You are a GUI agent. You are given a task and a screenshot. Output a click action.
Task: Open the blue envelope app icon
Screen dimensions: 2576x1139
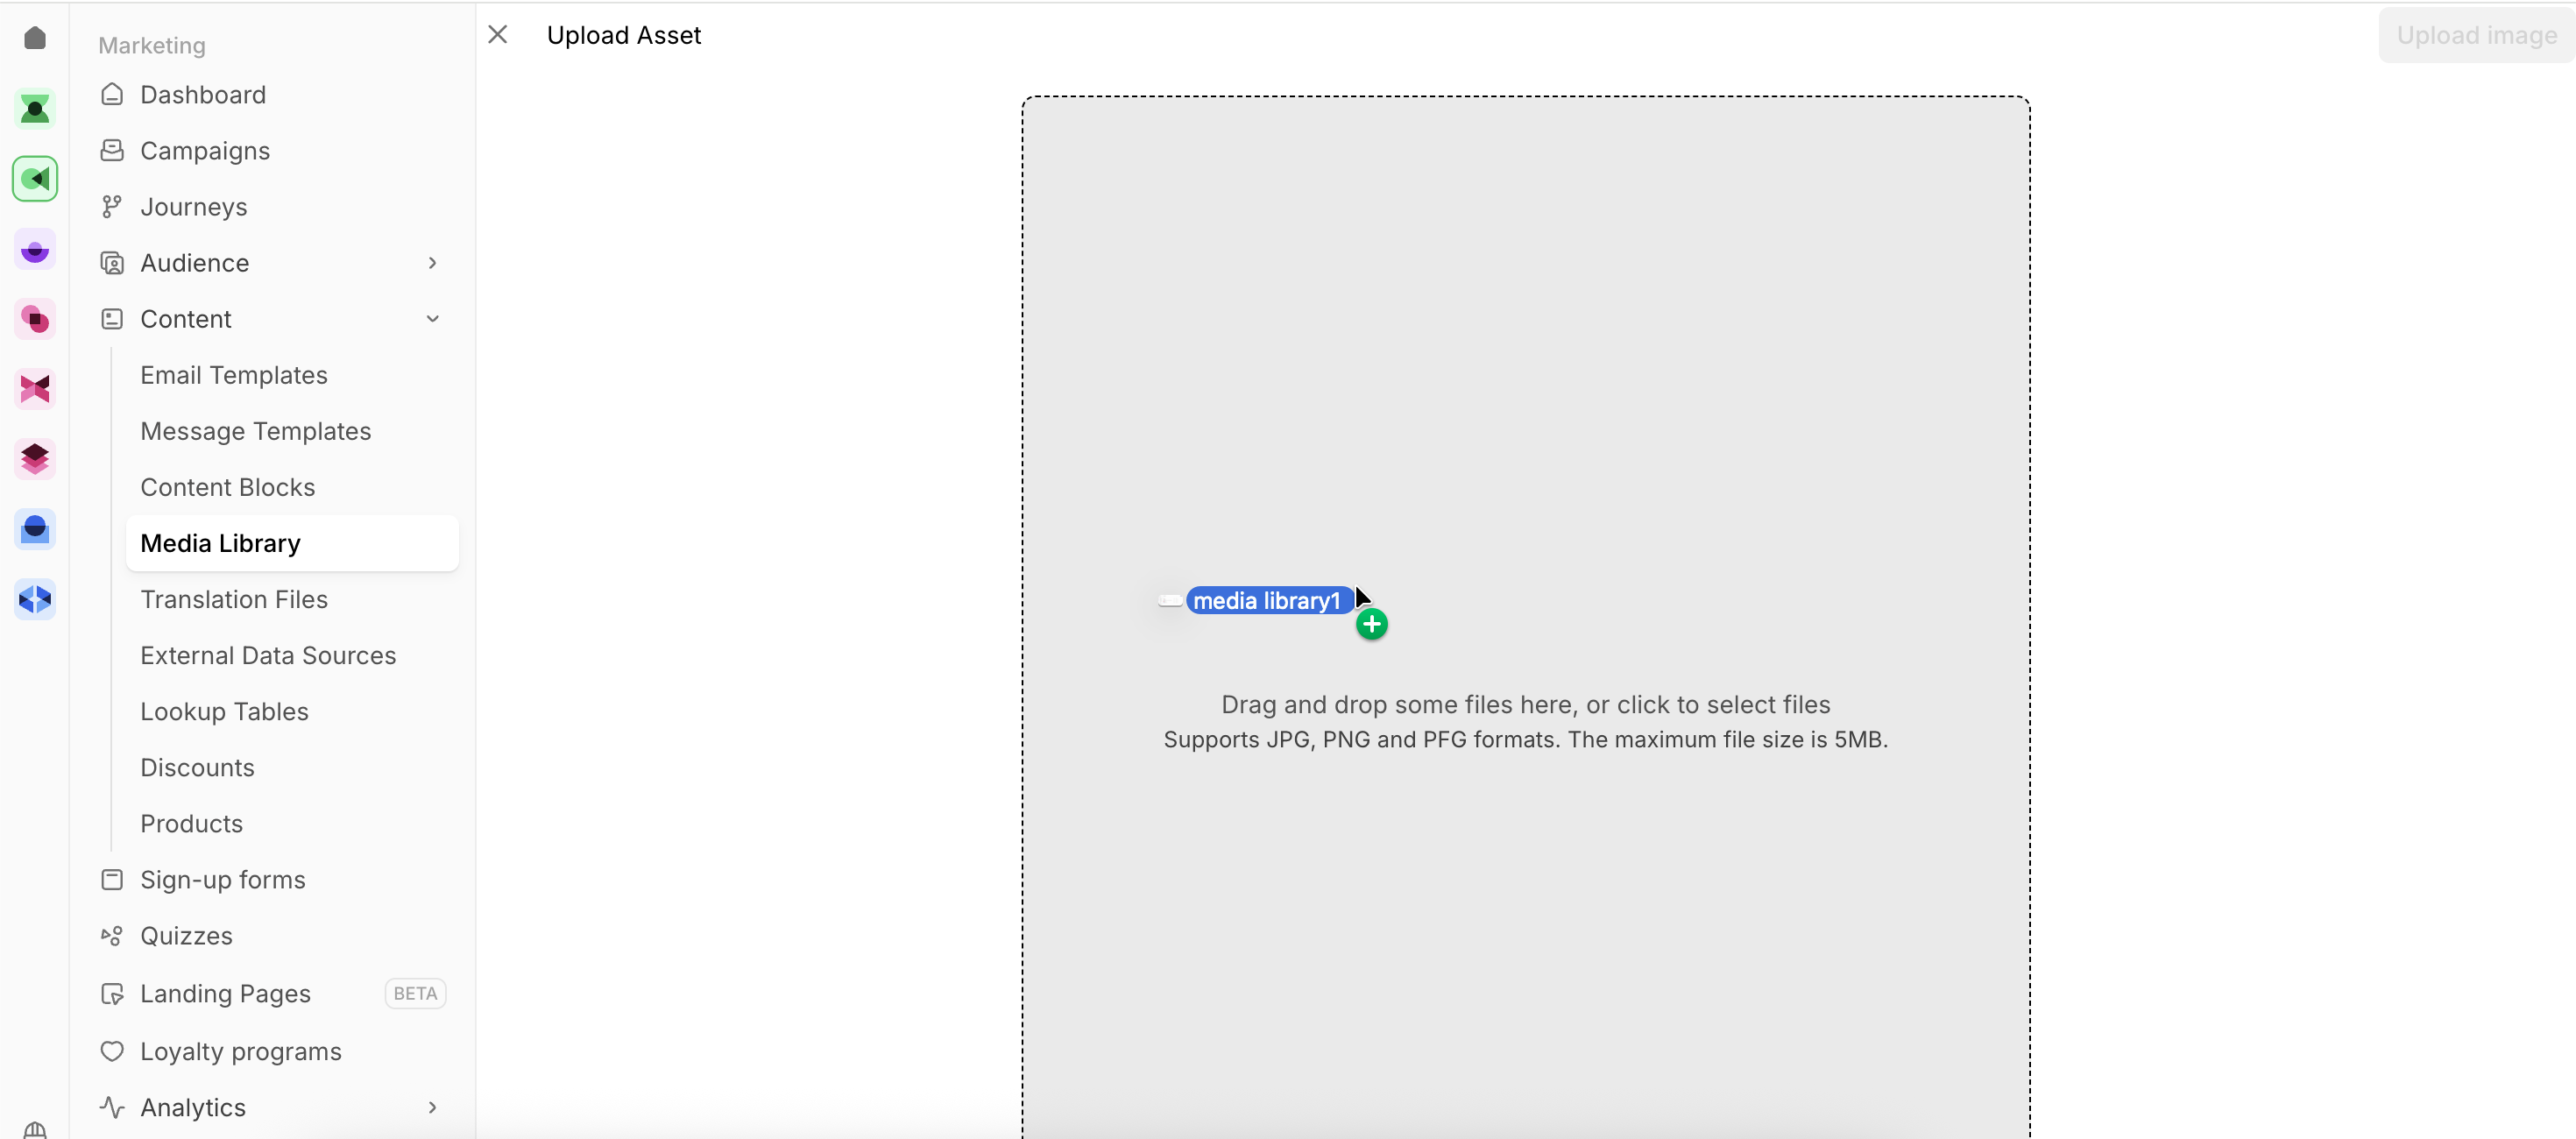[x=35, y=529]
